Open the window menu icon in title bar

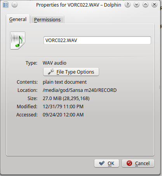tap(5, 5)
